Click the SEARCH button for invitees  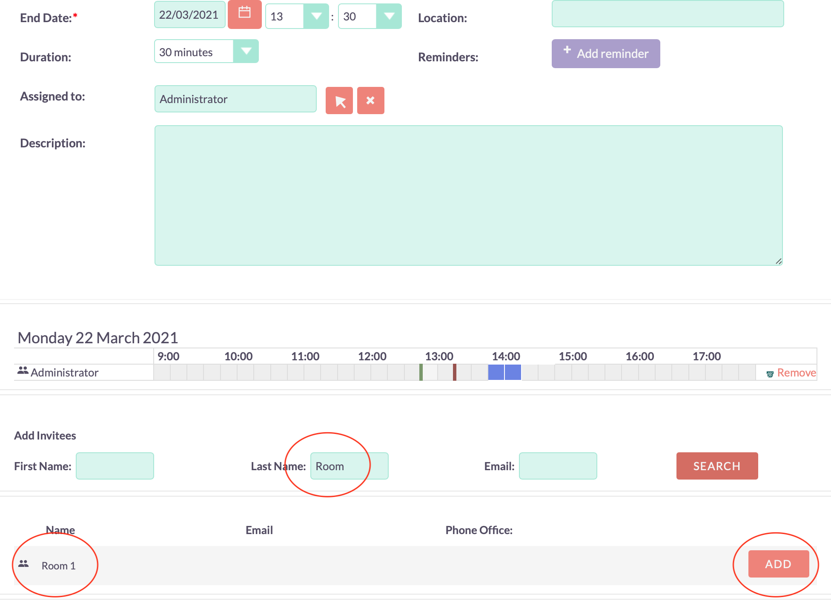coord(717,466)
